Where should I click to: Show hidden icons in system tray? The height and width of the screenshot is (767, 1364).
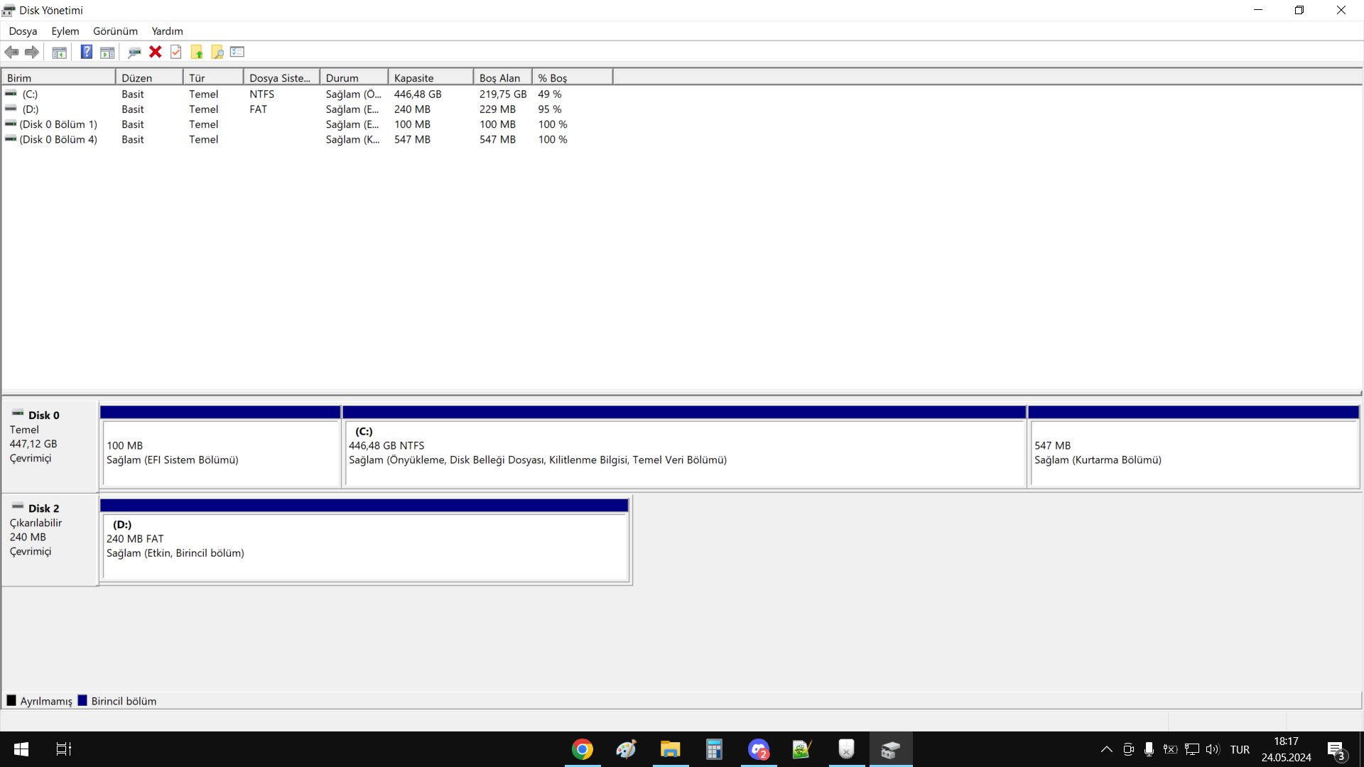coord(1106,749)
